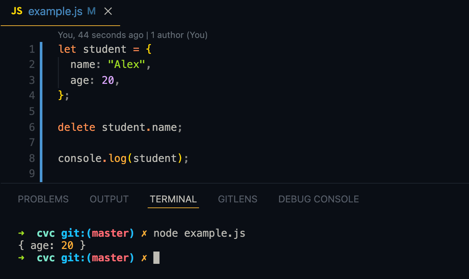Open the "You, 44 seconds ago" blame annotation
The height and width of the screenshot is (279, 469).
pyautogui.click(x=100, y=35)
